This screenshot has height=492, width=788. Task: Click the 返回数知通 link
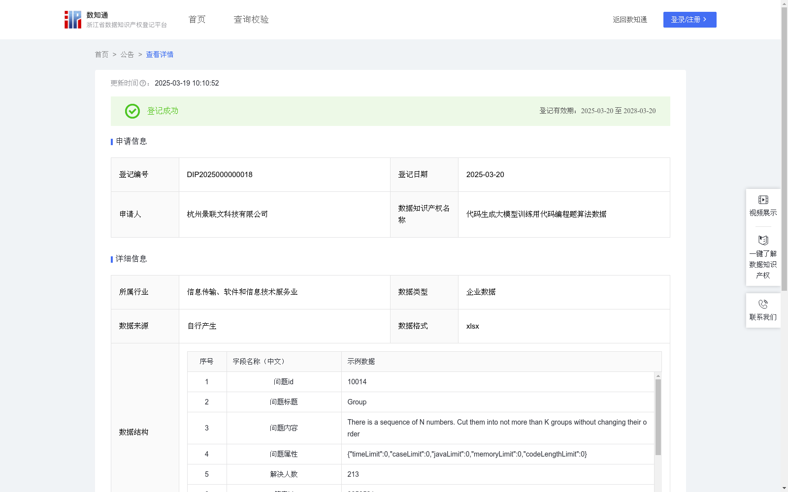point(630,20)
